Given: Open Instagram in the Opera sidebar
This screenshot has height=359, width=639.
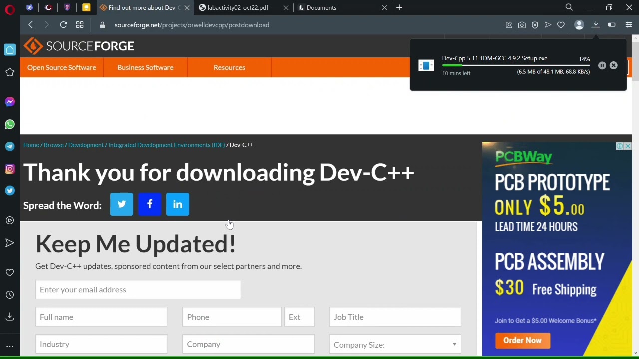Looking at the screenshot, I should 10,169.
